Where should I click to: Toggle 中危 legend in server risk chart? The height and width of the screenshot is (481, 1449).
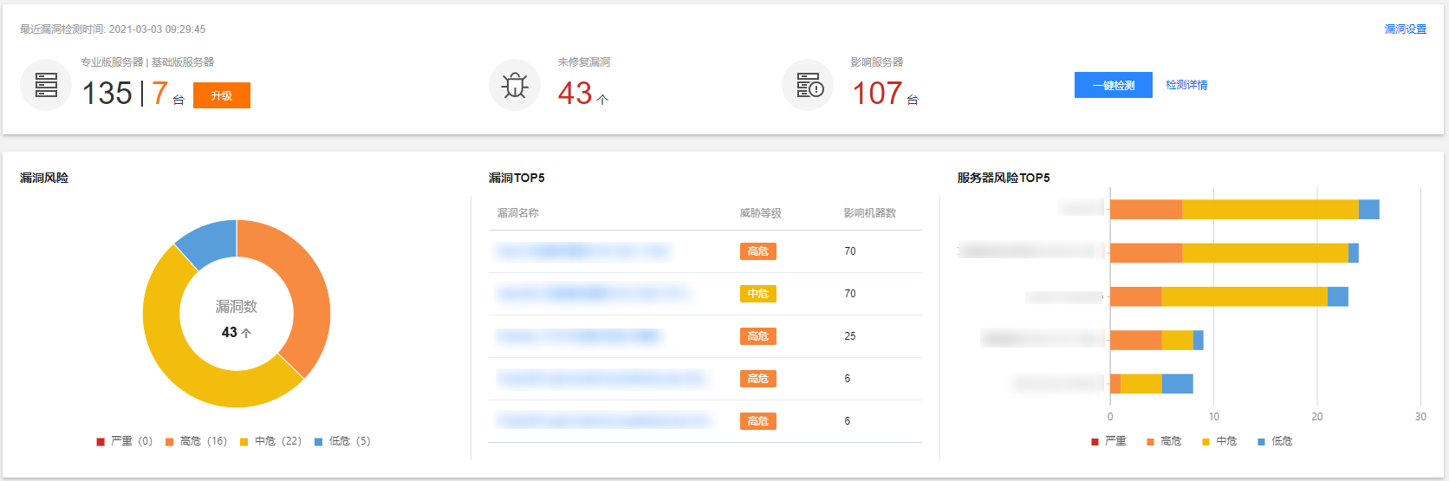[x=1219, y=441]
